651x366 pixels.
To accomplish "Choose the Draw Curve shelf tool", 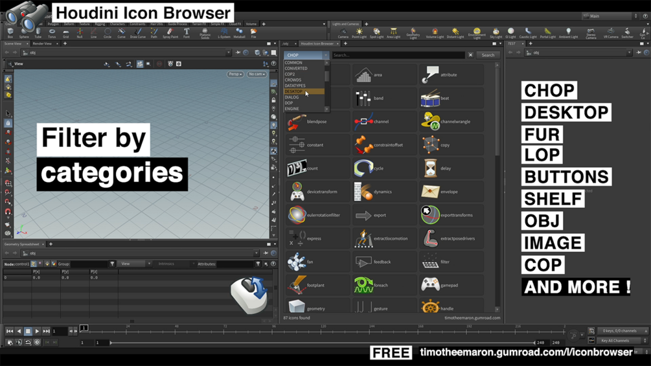I will [x=138, y=33].
